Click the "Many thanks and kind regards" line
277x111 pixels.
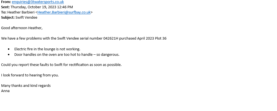26,86
